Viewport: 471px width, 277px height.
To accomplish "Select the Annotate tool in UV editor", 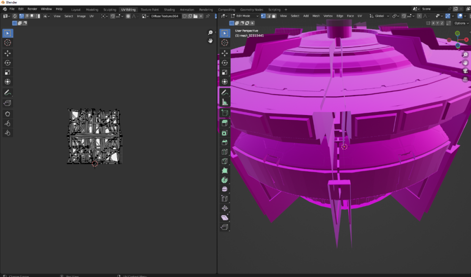I will click(8, 92).
